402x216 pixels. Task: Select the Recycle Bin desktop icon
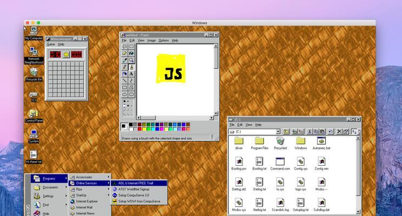point(34,75)
